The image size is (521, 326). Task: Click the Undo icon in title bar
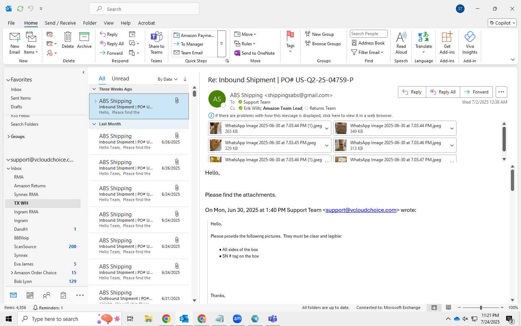pyautogui.click(x=31, y=8)
